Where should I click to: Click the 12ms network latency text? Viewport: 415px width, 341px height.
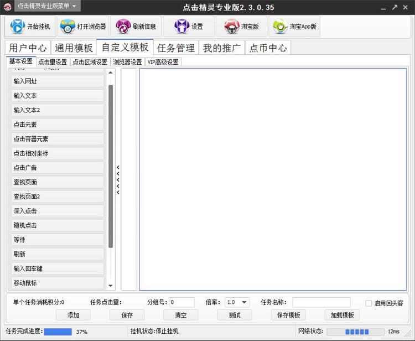point(393,332)
